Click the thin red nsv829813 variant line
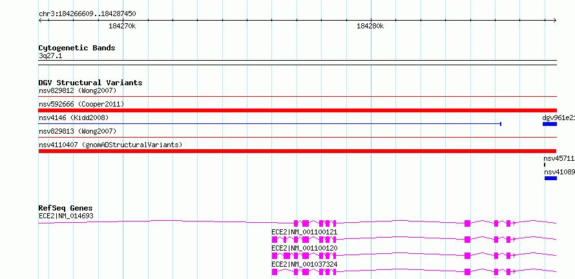The image size is (575, 279). (297, 137)
